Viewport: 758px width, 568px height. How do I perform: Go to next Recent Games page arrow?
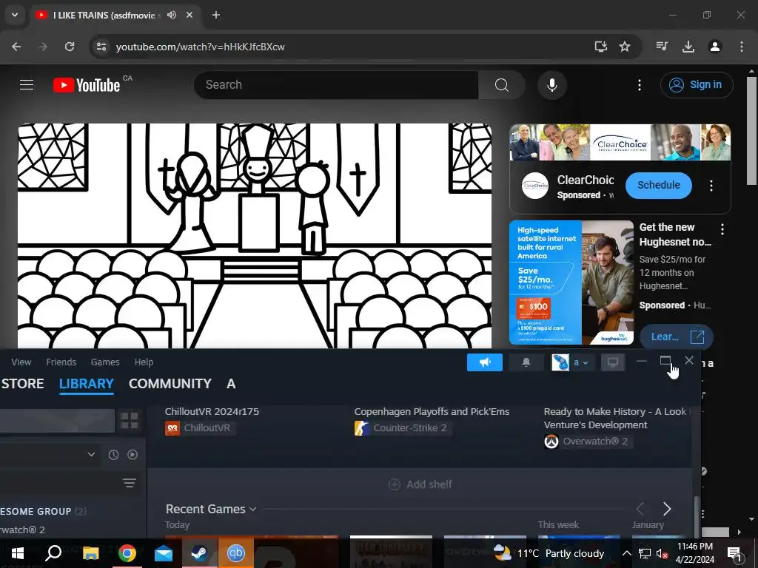coord(667,509)
